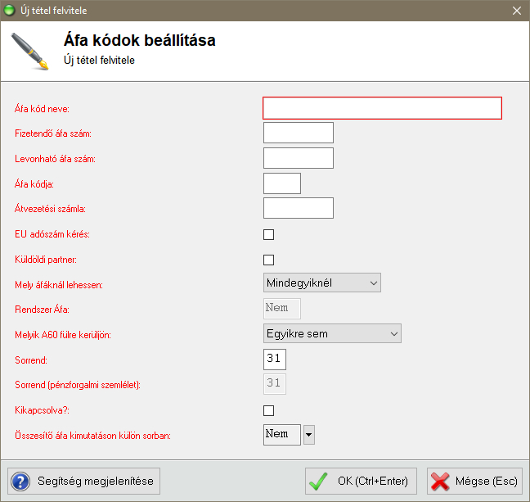Click the Mégse (Esc) button
The image size is (530, 502).
tap(474, 482)
